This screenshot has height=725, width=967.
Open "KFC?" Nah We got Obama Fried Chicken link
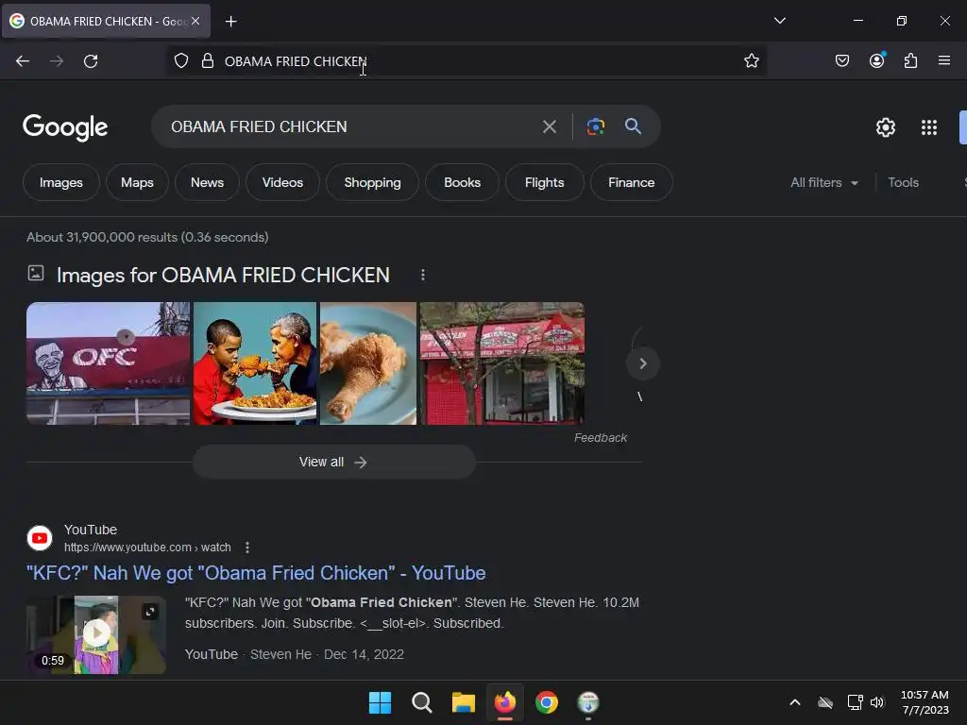point(256,573)
